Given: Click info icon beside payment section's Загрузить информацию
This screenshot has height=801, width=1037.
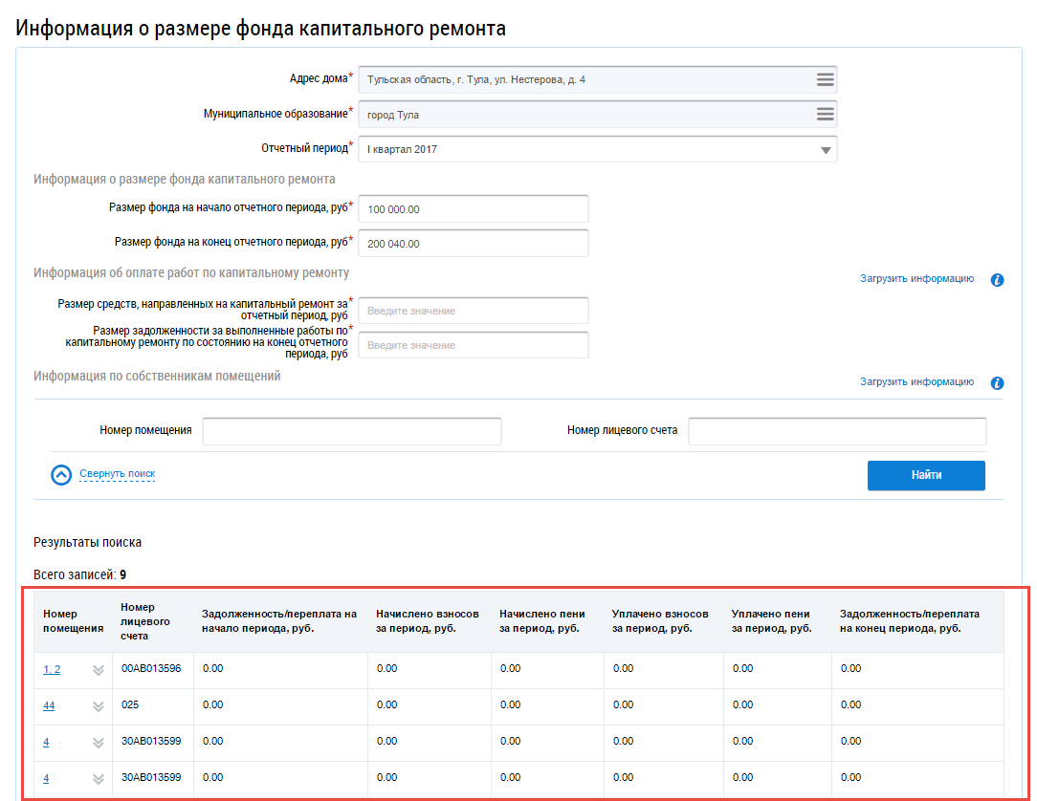Looking at the screenshot, I should coord(998,279).
